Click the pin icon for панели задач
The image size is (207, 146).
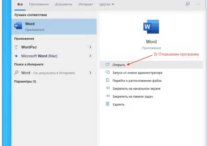click(x=108, y=96)
